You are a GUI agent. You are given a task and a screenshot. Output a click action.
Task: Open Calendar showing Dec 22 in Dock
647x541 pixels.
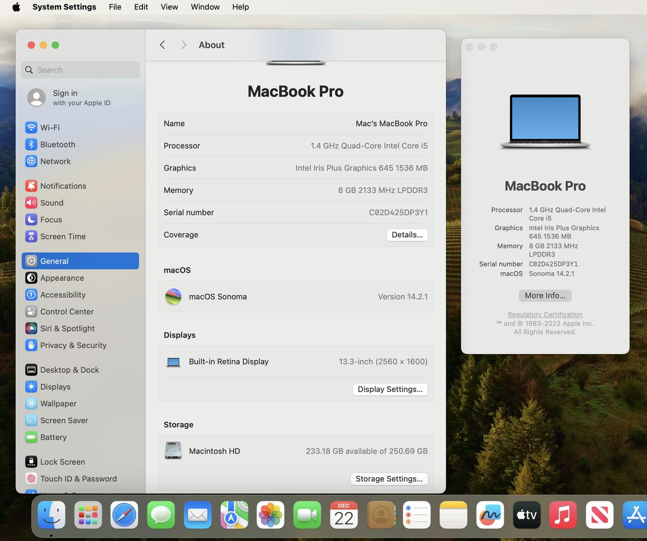344,515
